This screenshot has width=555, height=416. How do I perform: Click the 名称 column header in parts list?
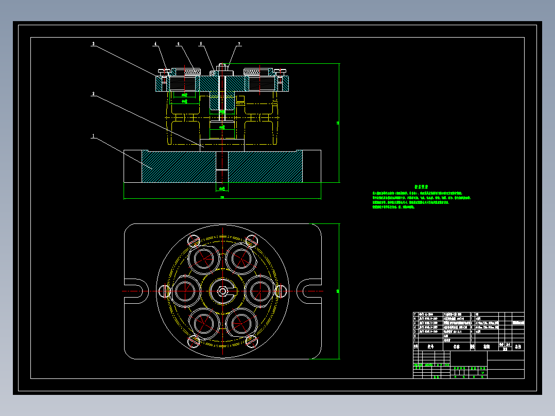click(457, 346)
